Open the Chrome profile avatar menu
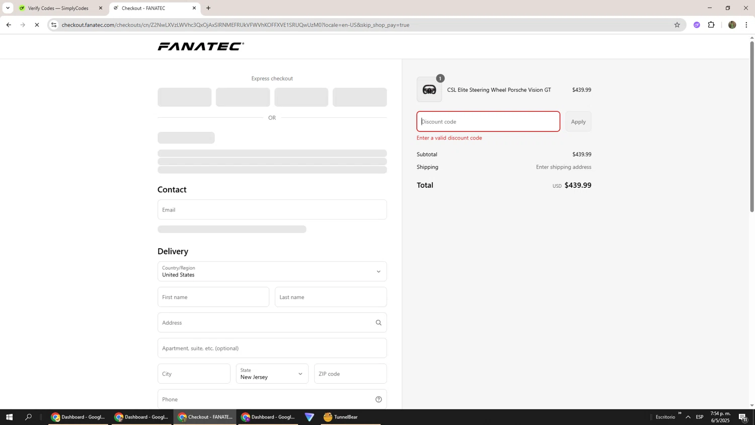Viewport: 755px width, 425px height. click(732, 25)
